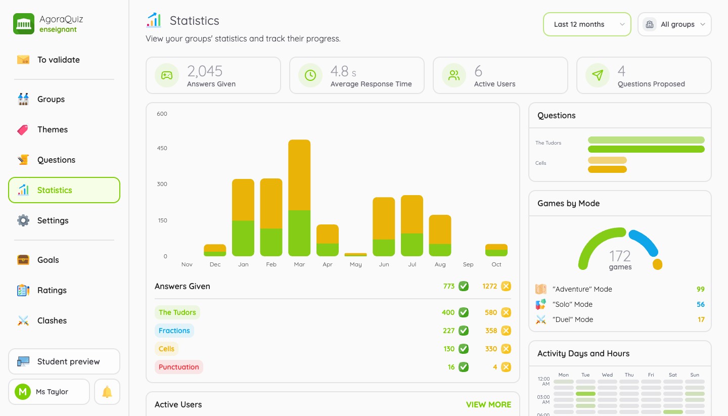Open the All groups filter dropdown
The height and width of the screenshot is (416, 728).
pos(674,24)
